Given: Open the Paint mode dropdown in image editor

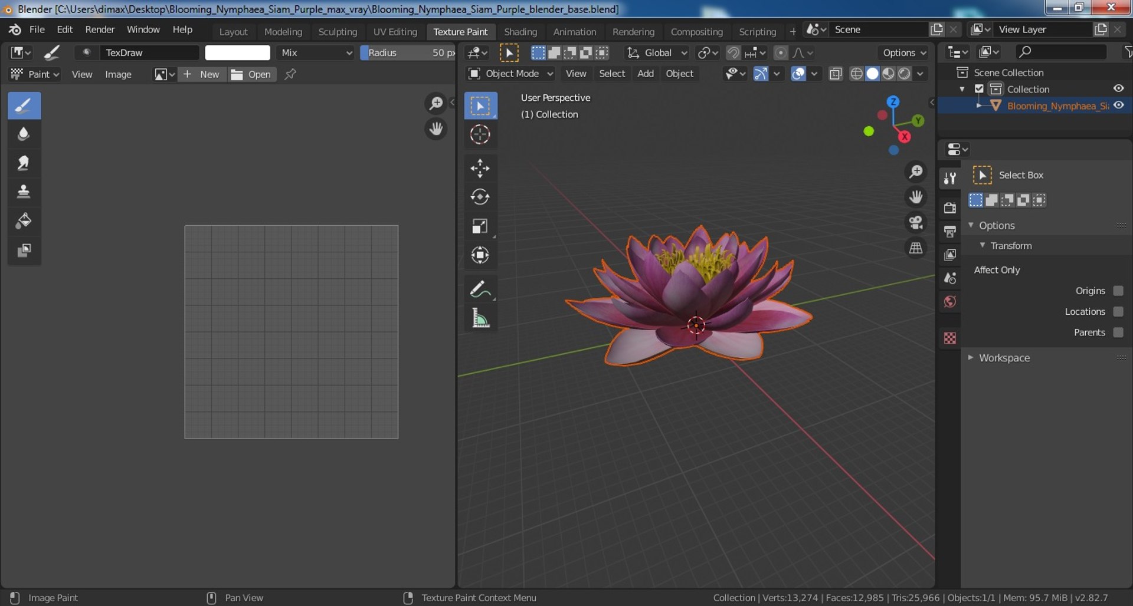Looking at the screenshot, I should [x=35, y=74].
